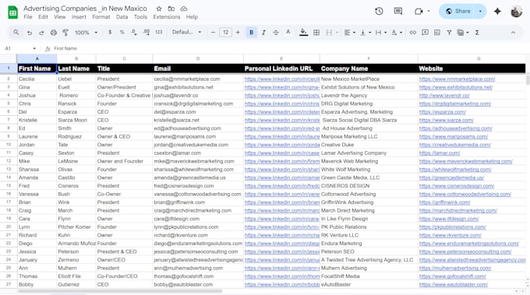Open name box dropdown arrow
The height and width of the screenshot is (295, 530).
coord(34,48)
